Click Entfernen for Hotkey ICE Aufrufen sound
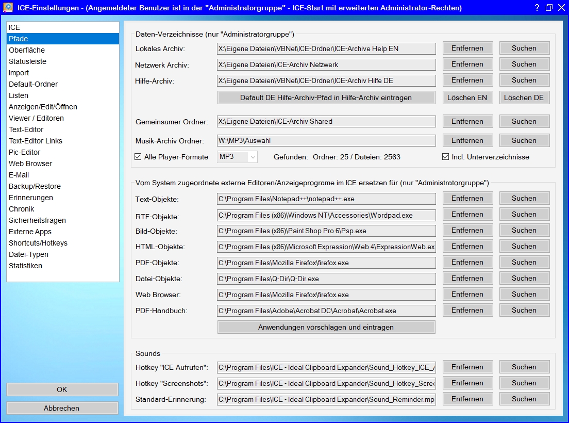The width and height of the screenshot is (569, 423). 467,367
